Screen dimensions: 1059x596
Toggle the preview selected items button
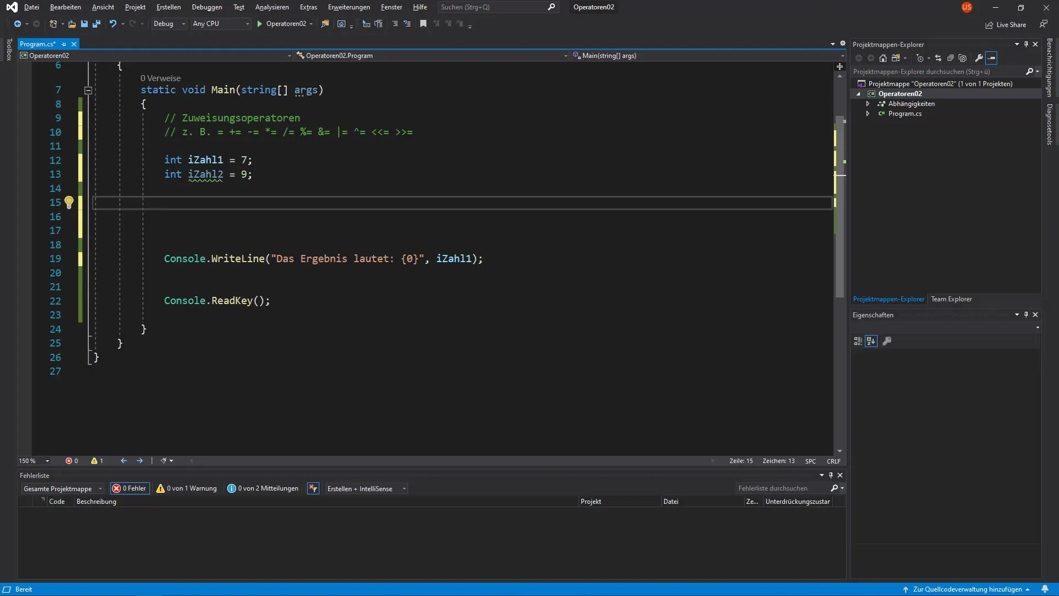coord(991,58)
